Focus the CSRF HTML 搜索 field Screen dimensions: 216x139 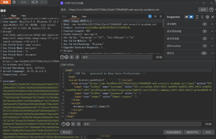142,124
